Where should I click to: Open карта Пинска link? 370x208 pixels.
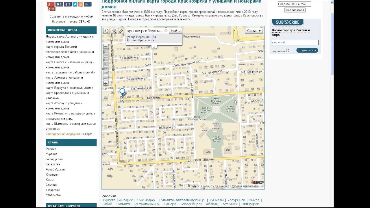coord(70,65)
